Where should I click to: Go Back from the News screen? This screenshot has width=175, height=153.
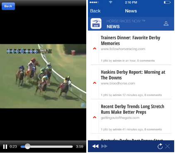(x=95, y=11)
